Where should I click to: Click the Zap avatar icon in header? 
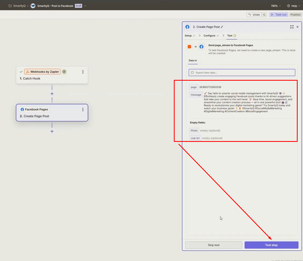[33, 6]
